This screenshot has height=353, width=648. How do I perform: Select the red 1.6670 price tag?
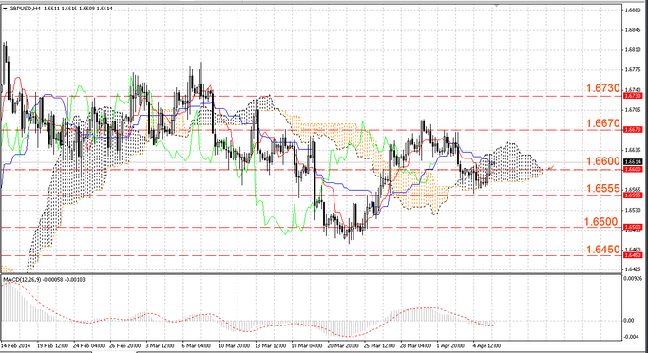coord(632,130)
